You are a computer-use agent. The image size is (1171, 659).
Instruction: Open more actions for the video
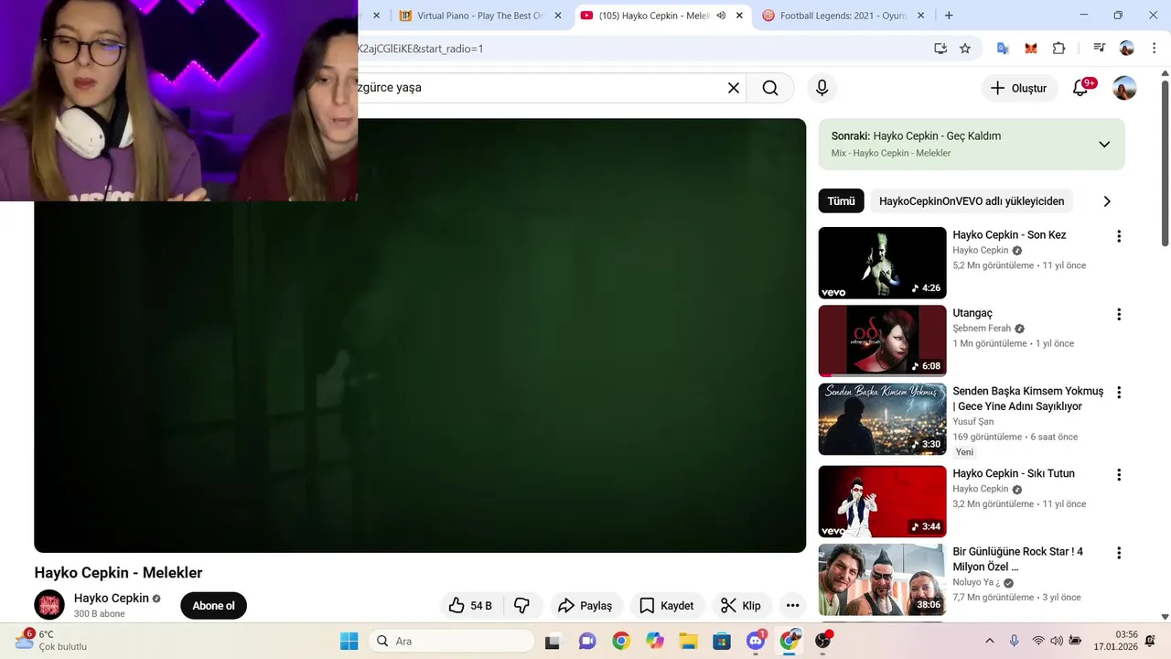[x=792, y=606]
